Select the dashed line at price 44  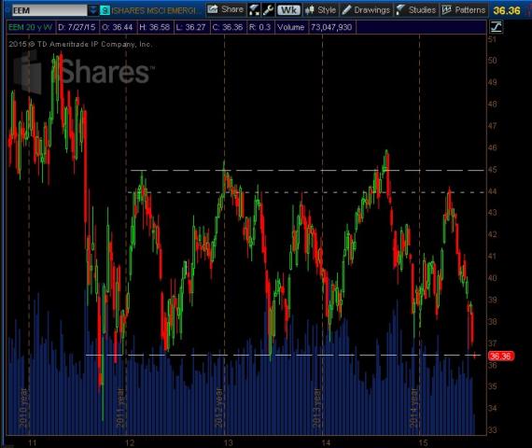pos(306,192)
